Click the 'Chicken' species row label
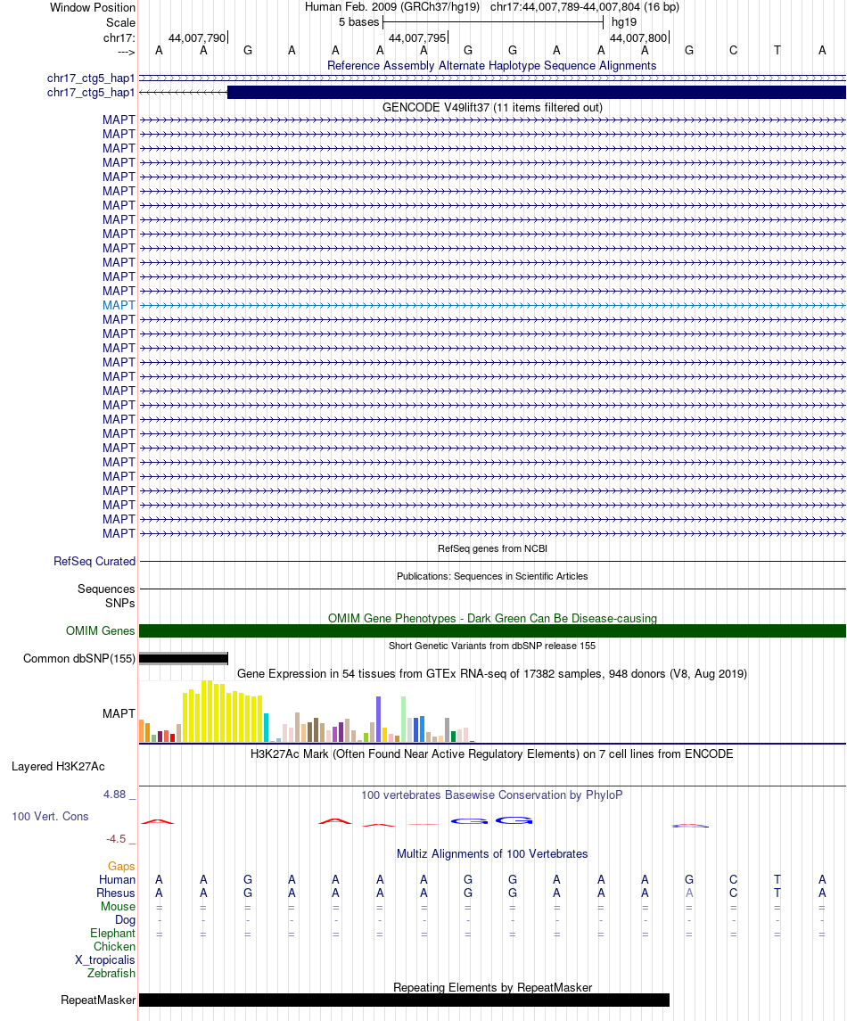 [x=115, y=947]
